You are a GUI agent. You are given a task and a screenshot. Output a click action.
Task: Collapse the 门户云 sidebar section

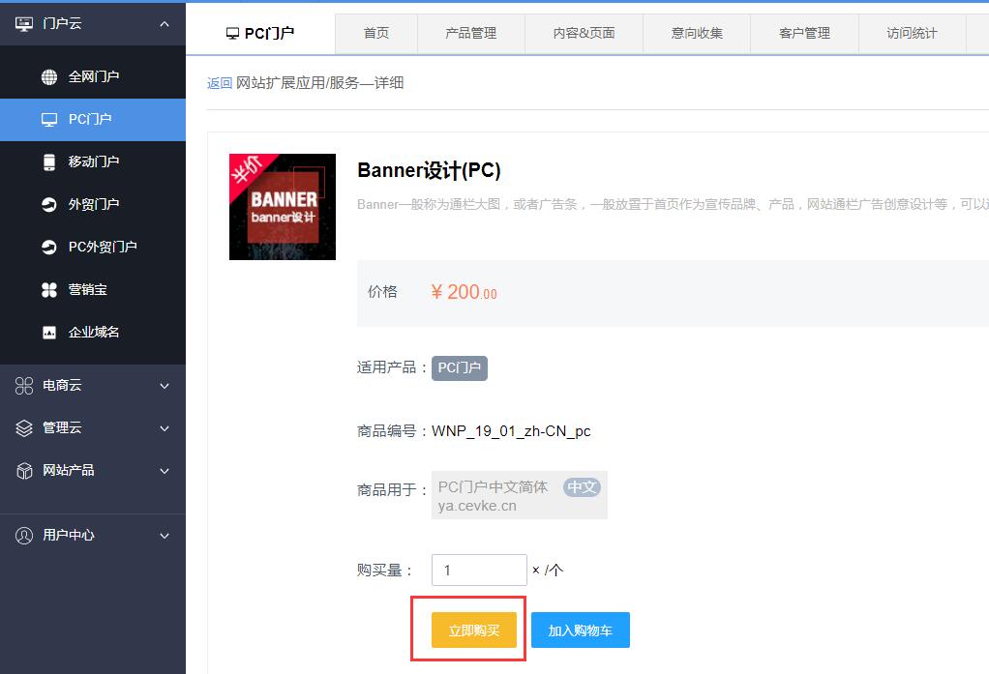click(x=165, y=24)
